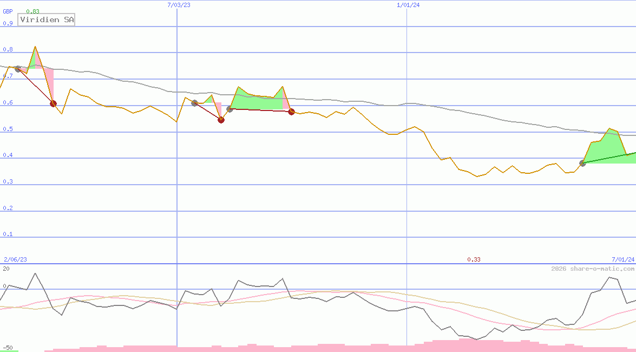Viewport: 636px width, 352px height.
Task: Click the red 0.33 low price label
Action: 474,259
